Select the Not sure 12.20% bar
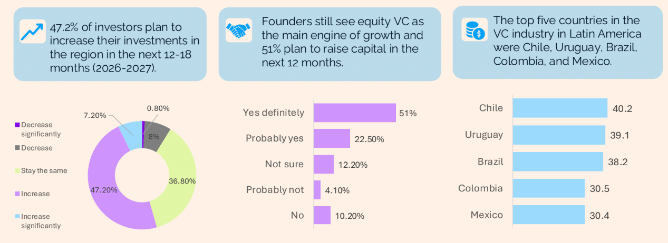The image size is (668, 243). coord(323,164)
